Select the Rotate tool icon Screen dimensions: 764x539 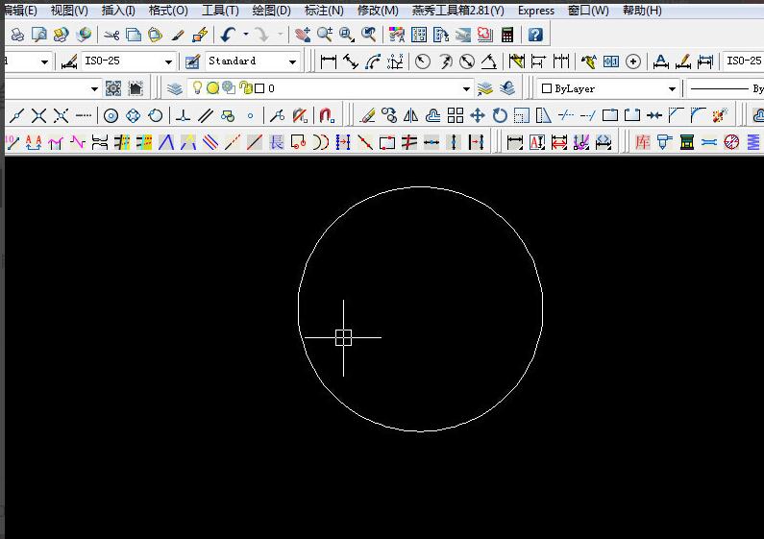coord(500,115)
